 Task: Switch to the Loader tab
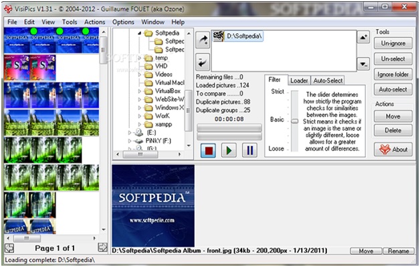point(298,81)
